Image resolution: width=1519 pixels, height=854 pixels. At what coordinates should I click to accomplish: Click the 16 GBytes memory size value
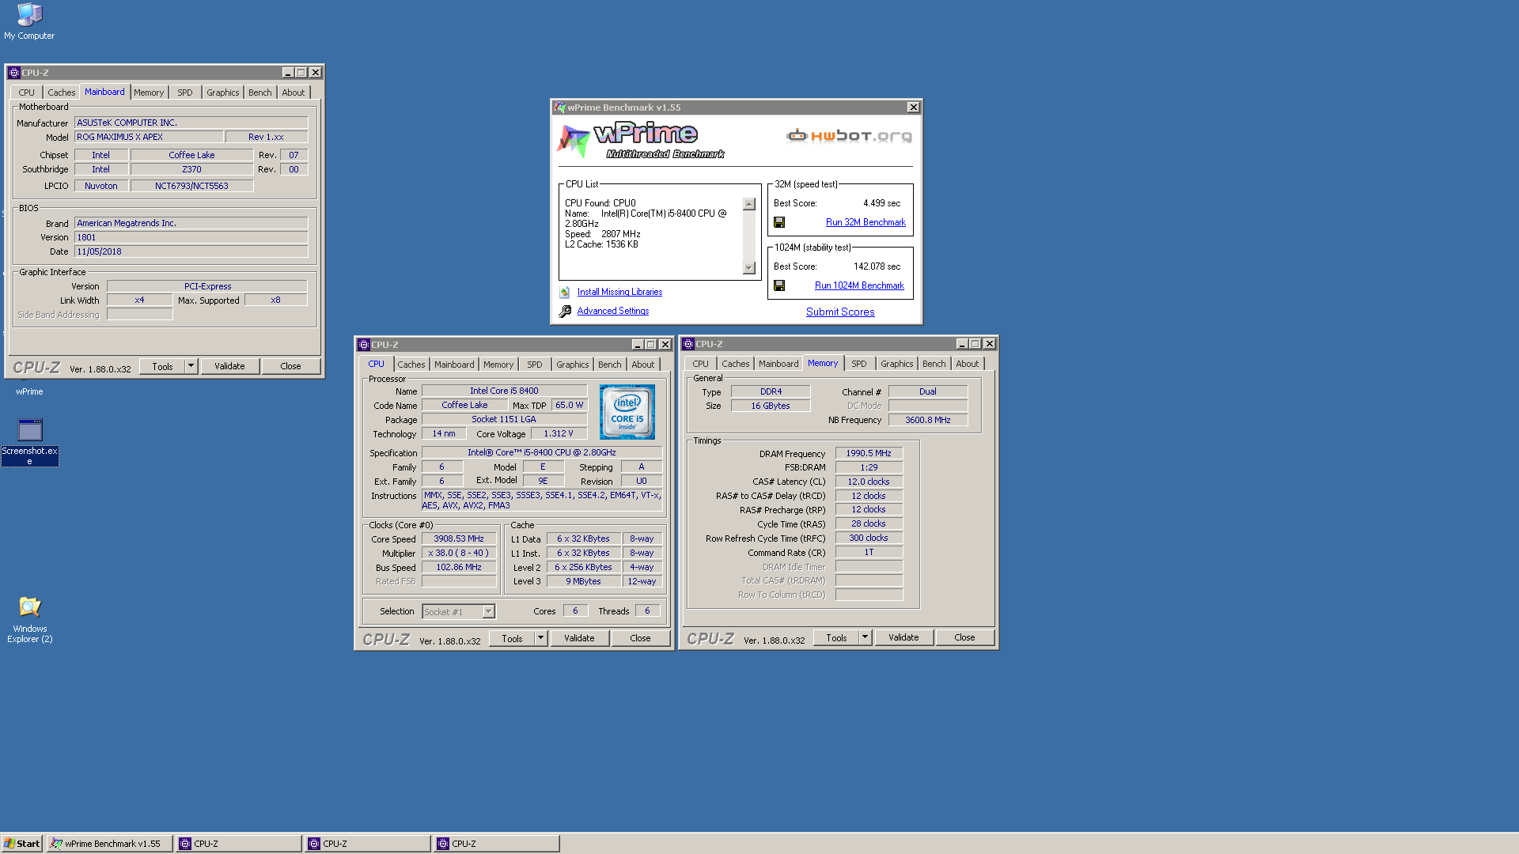[x=771, y=406]
